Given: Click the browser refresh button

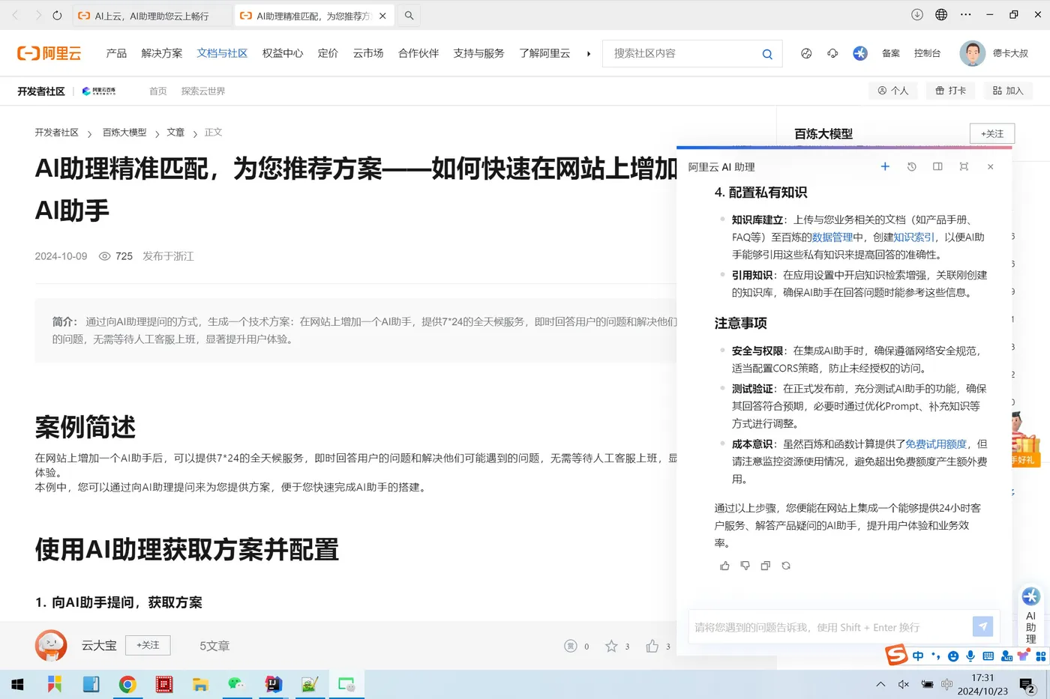Looking at the screenshot, I should 57,14.
